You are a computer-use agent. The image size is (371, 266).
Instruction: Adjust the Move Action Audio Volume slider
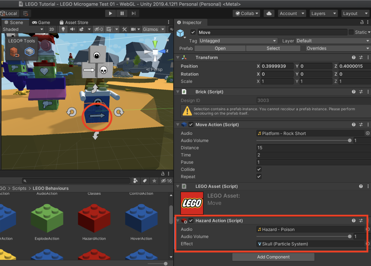[x=303, y=141]
